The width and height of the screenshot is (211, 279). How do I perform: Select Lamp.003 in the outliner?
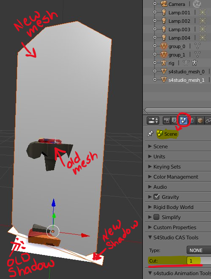[179, 30]
